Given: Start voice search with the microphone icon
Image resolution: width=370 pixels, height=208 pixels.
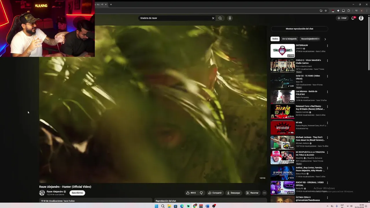Looking at the screenshot, I should tap(230, 18).
